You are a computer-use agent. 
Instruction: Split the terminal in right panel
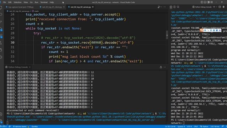[x=220, y=7]
